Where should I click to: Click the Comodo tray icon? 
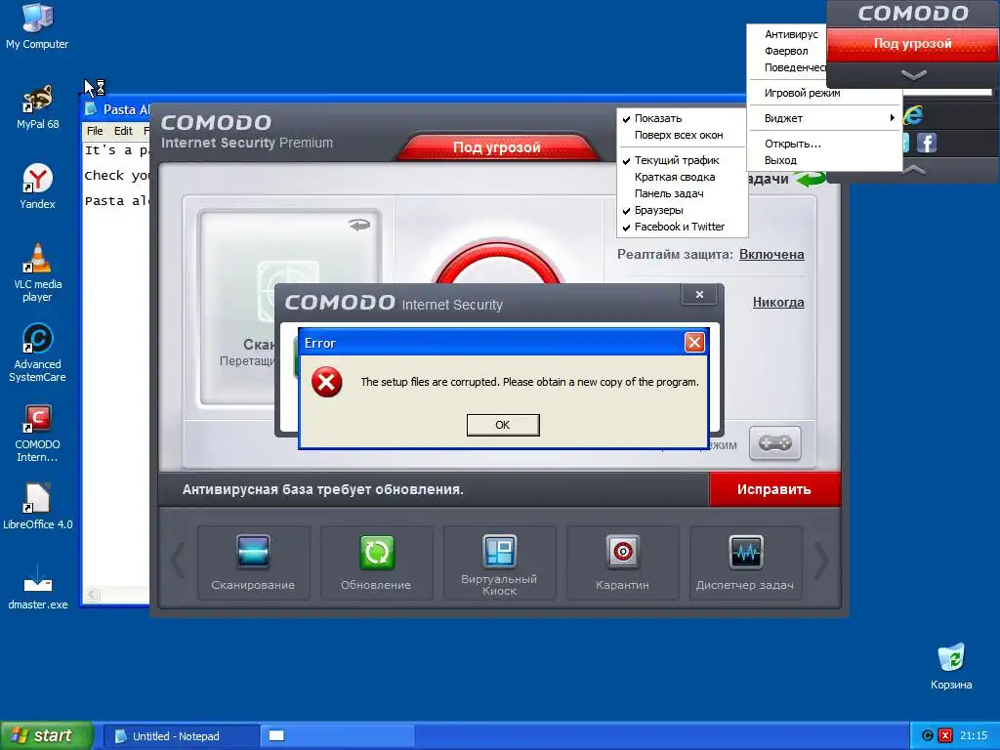[928, 736]
